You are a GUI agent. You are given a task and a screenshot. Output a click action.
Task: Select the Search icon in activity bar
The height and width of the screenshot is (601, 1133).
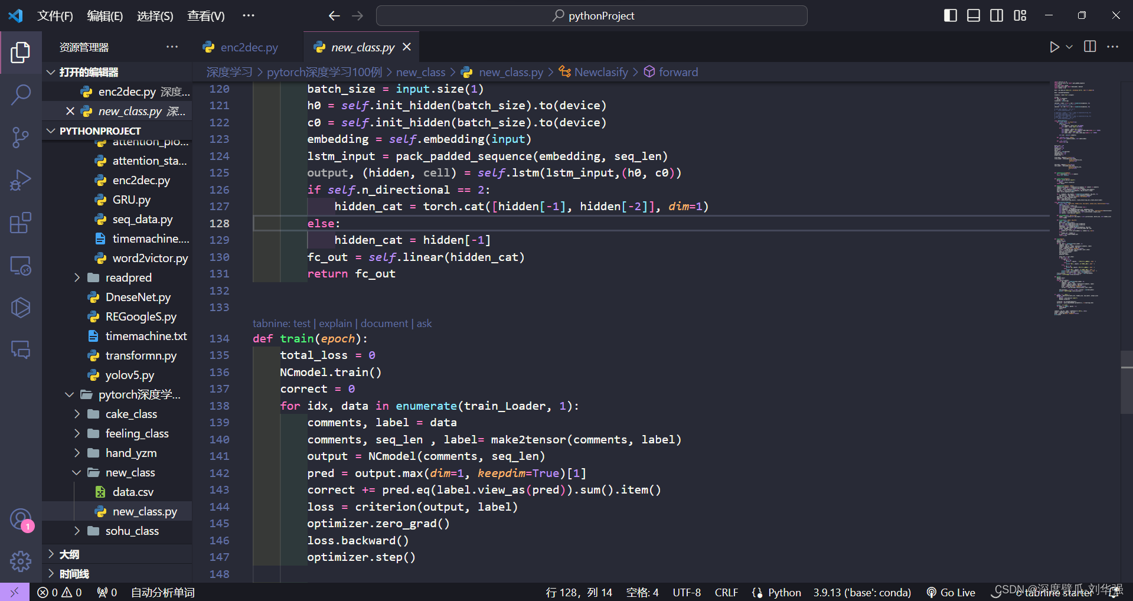[21, 94]
